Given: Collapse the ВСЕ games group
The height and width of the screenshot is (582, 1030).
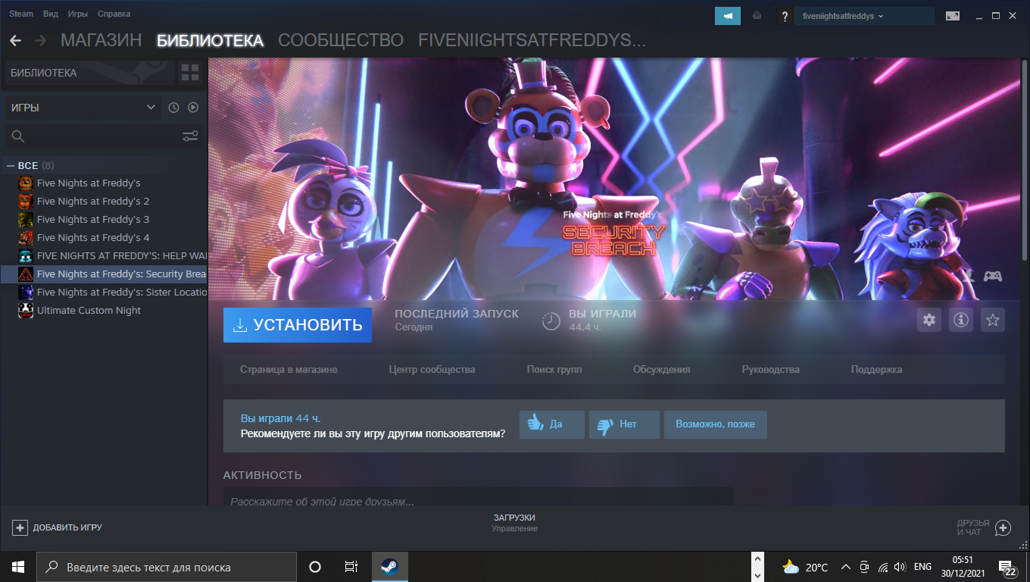Looking at the screenshot, I should (11, 165).
